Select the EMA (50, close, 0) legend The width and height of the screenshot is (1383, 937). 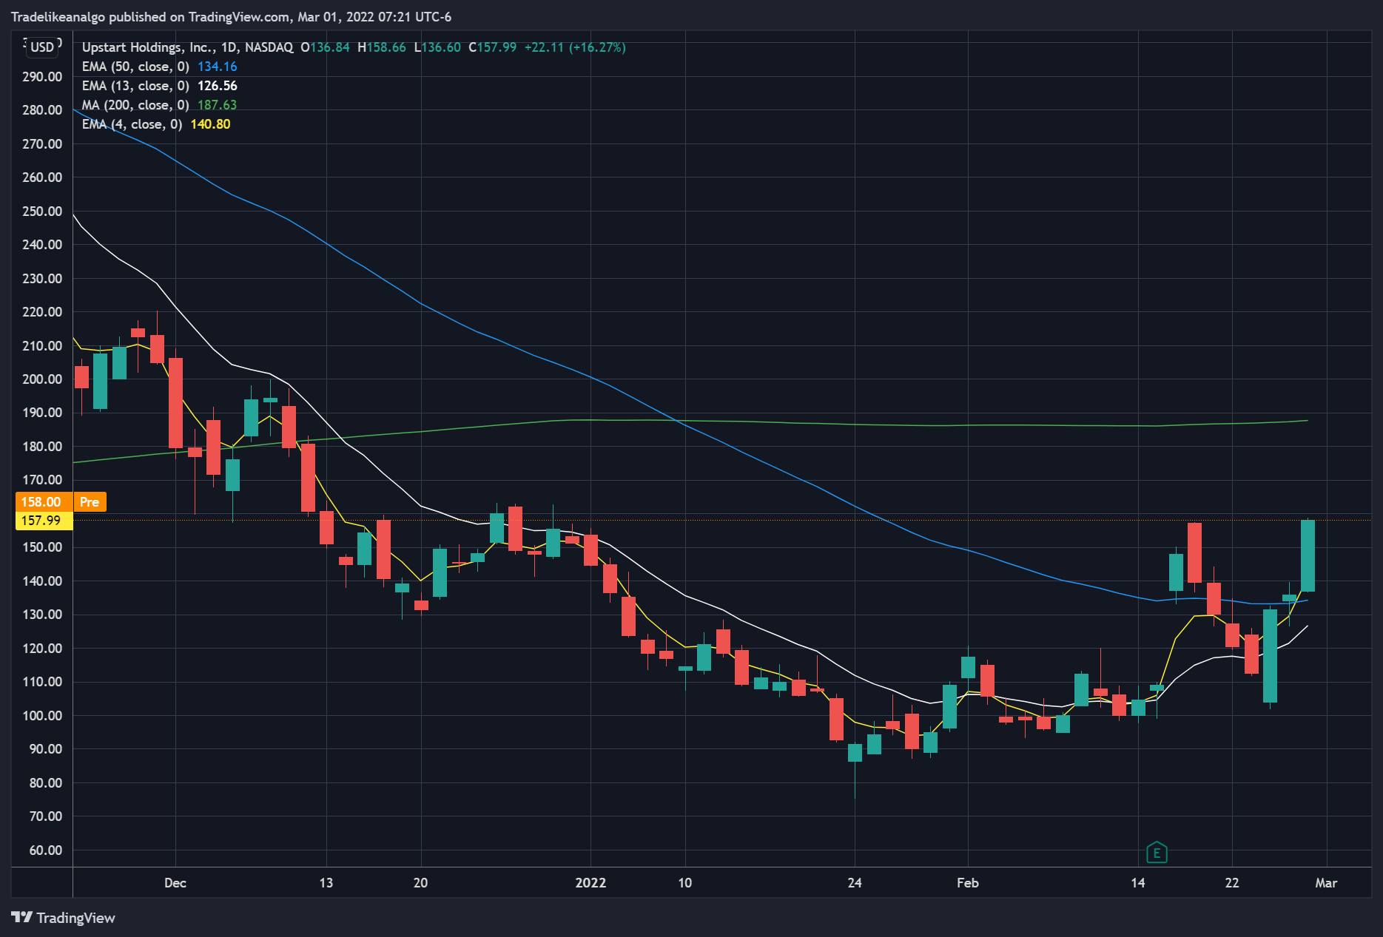(135, 67)
